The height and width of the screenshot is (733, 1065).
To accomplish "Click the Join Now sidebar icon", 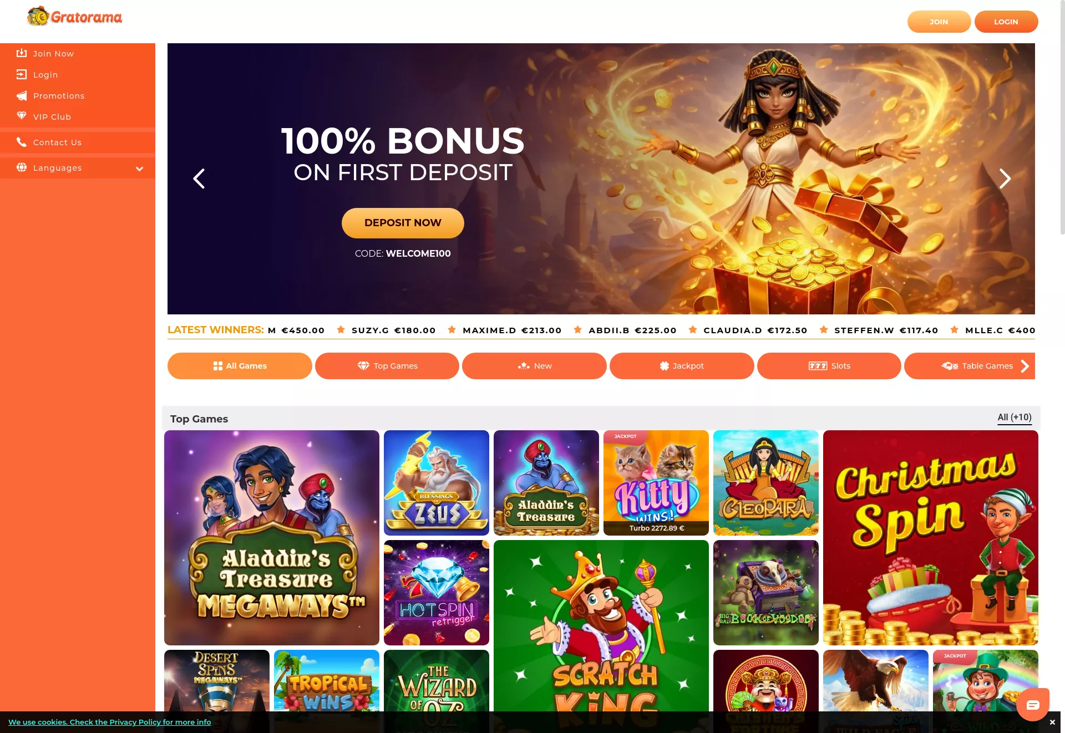I will click(22, 53).
